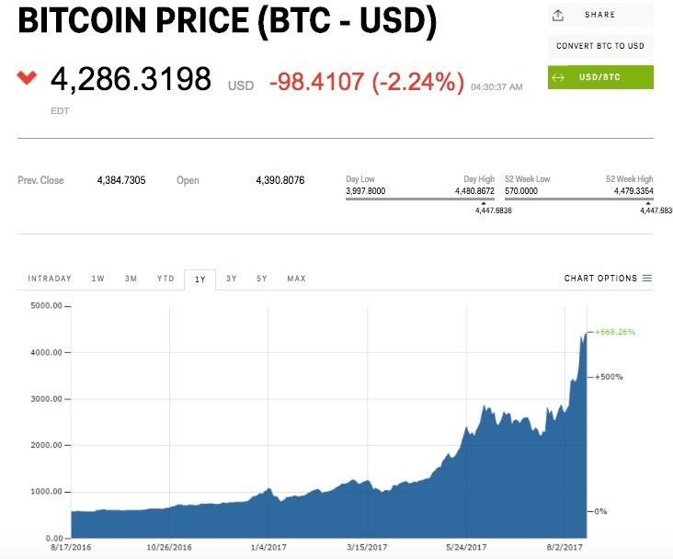Viewport: 673px width, 559px height.
Task: Click the 52 Week range triangle marker
Action: 648,203
